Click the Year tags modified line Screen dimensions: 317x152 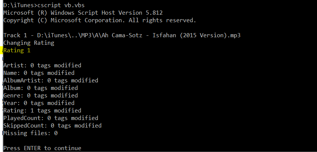pyautogui.click(x=39, y=103)
